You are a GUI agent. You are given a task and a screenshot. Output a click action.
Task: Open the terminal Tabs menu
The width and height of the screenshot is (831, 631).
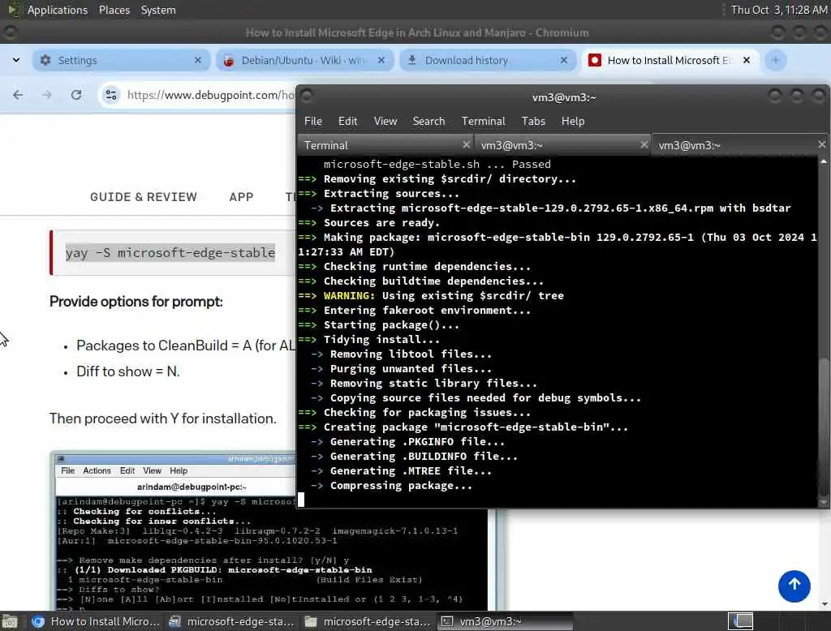pyautogui.click(x=533, y=122)
